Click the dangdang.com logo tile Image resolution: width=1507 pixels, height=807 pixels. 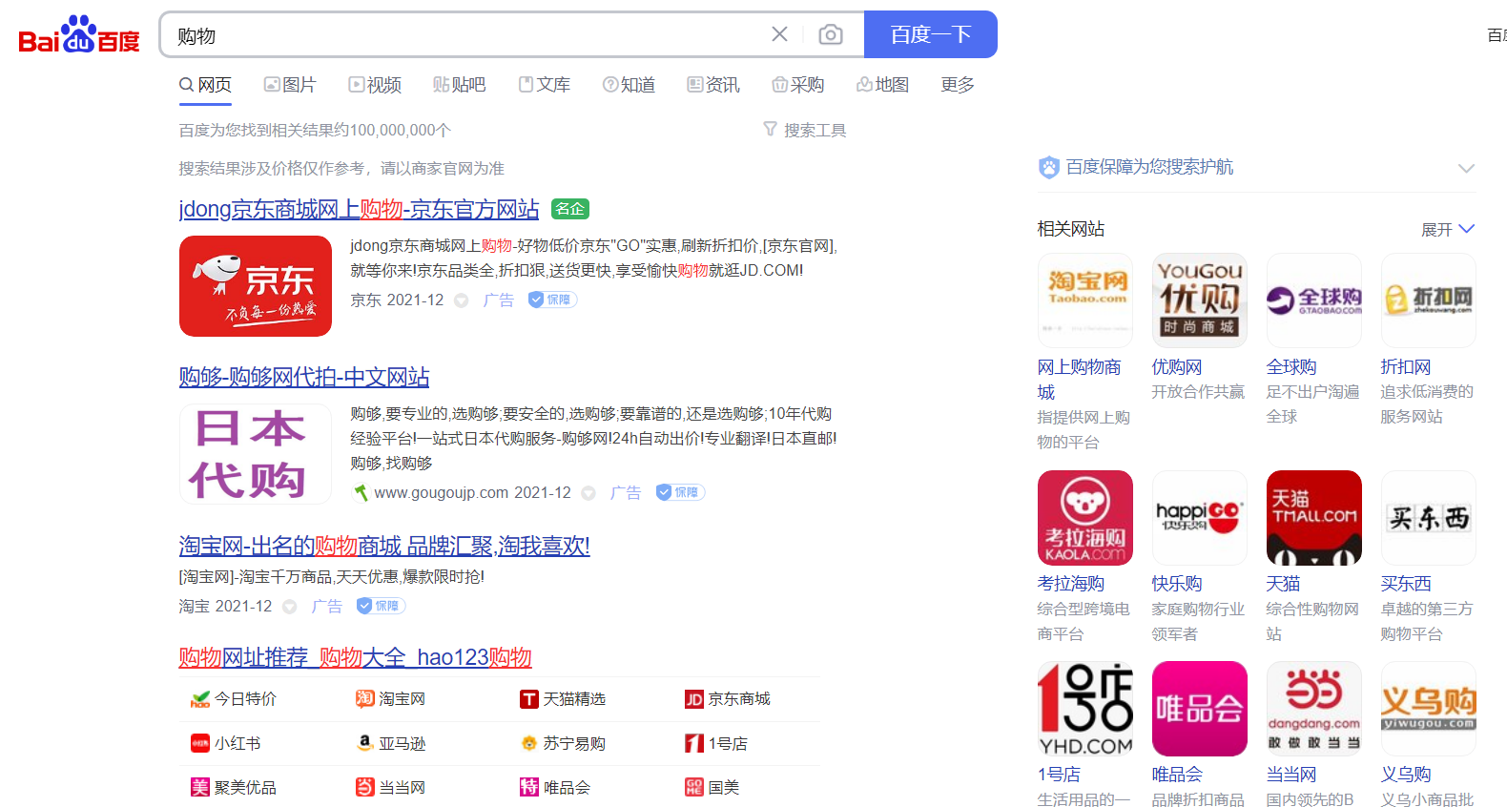[1314, 709]
